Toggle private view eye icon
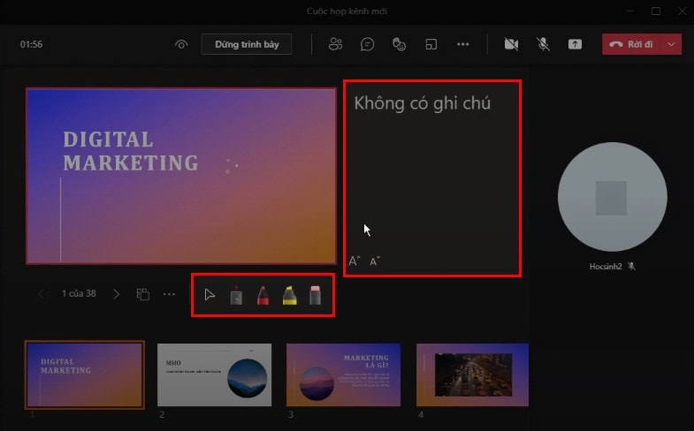694x431 pixels. click(181, 44)
